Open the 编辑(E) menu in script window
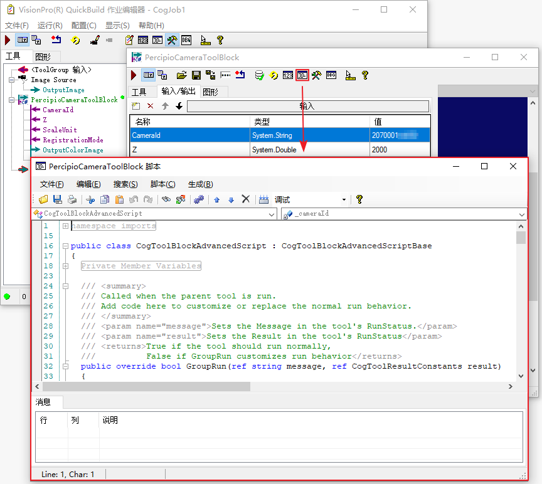This screenshot has width=542, height=484. (88, 184)
